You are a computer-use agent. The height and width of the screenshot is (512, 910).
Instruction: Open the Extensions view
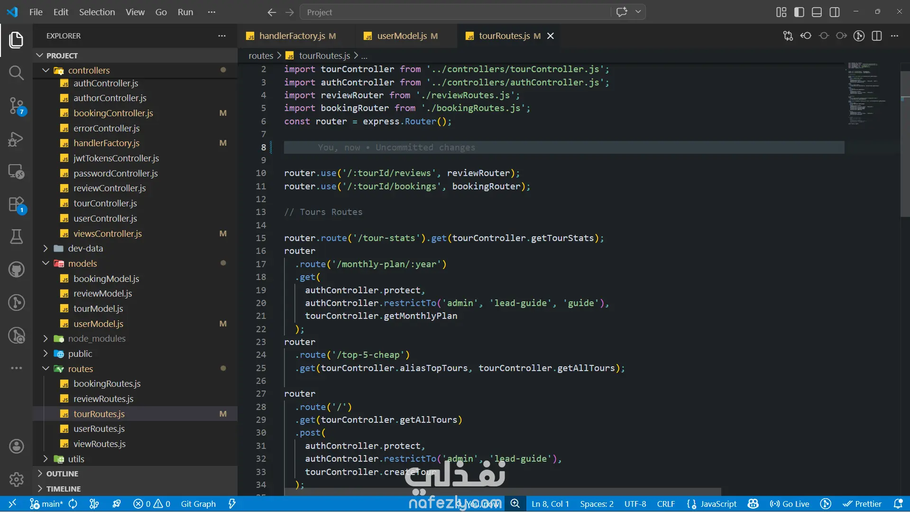point(16,205)
